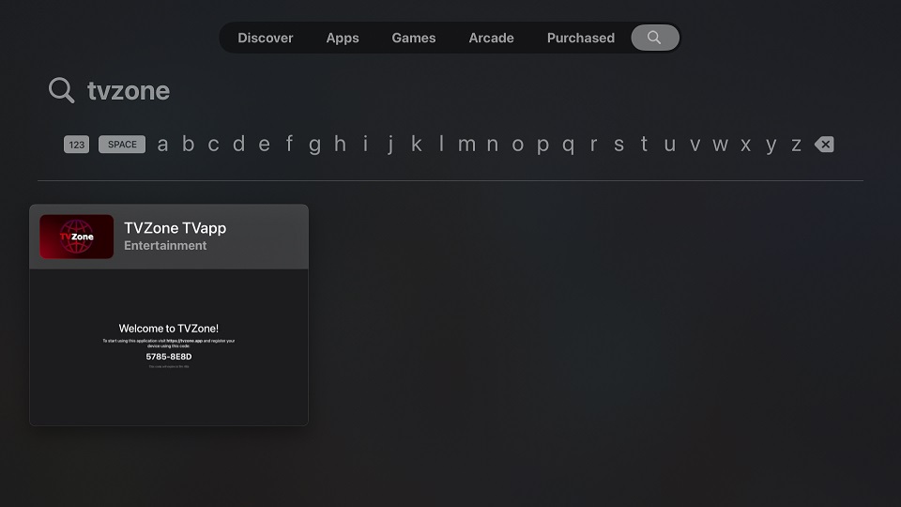Select letter v on keyboard
This screenshot has width=901, height=507.
(x=695, y=145)
